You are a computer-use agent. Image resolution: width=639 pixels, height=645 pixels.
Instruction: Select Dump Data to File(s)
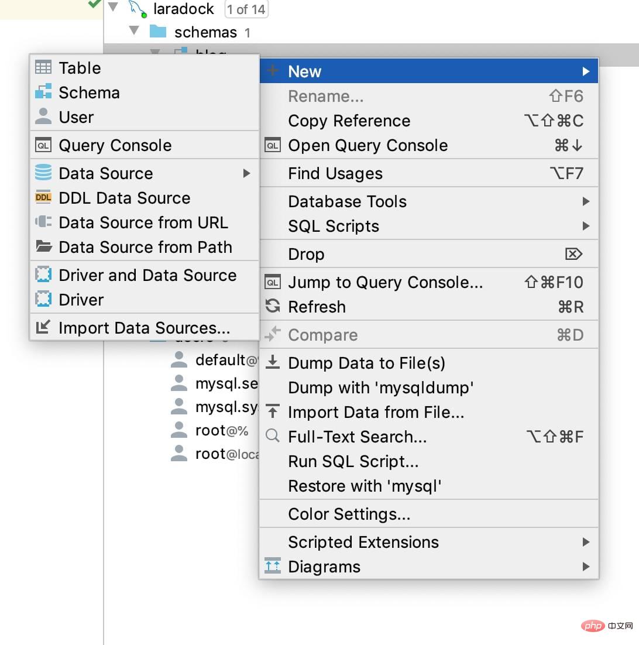tap(429, 363)
